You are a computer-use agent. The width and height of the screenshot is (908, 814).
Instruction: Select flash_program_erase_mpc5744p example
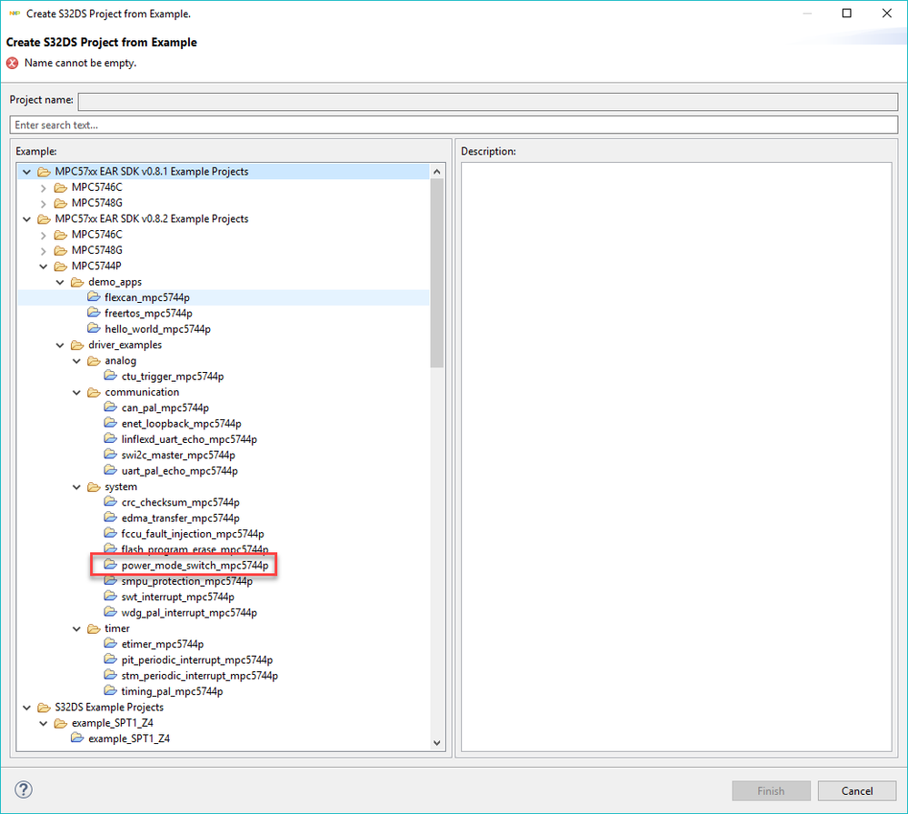point(195,549)
